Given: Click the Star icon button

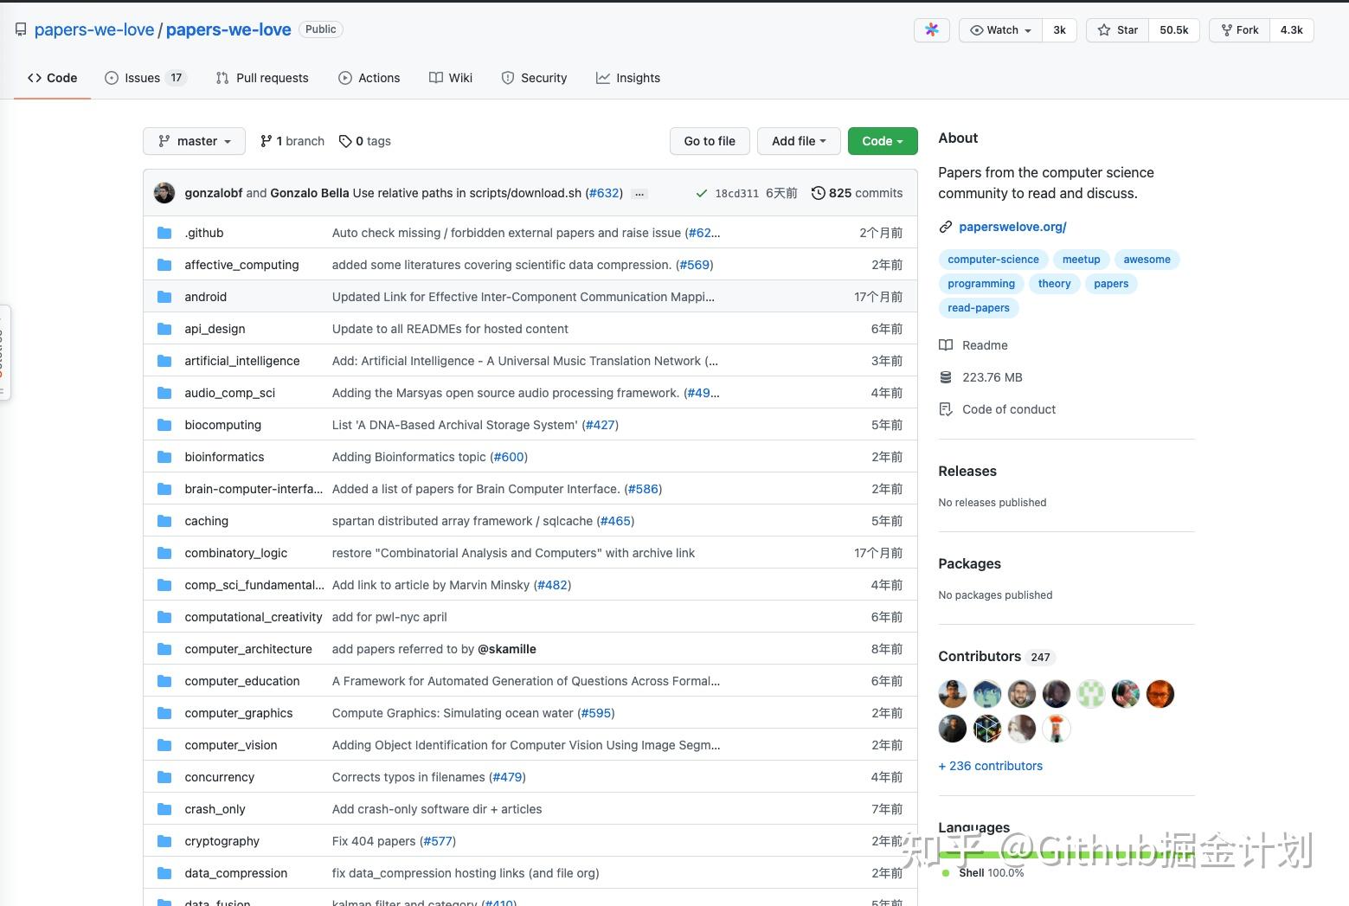Looking at the screenshot, I should [x=1104, y=30].
